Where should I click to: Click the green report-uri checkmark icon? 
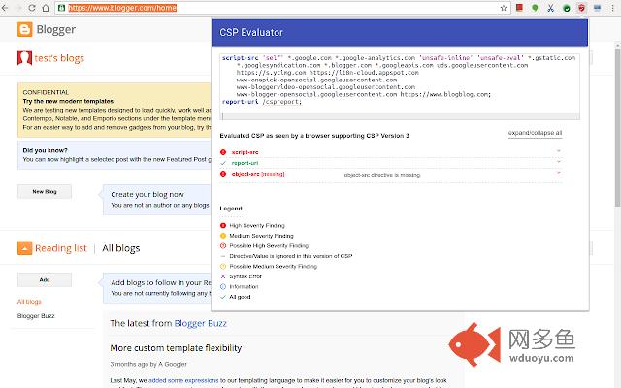click(223, 163)
